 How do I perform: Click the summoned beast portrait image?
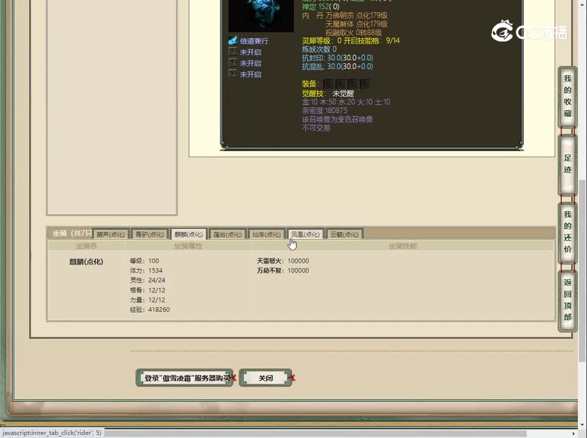(261, 16)
